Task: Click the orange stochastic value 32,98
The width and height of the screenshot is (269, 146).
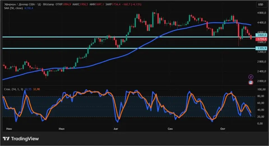Action: [x=36, y=89]
